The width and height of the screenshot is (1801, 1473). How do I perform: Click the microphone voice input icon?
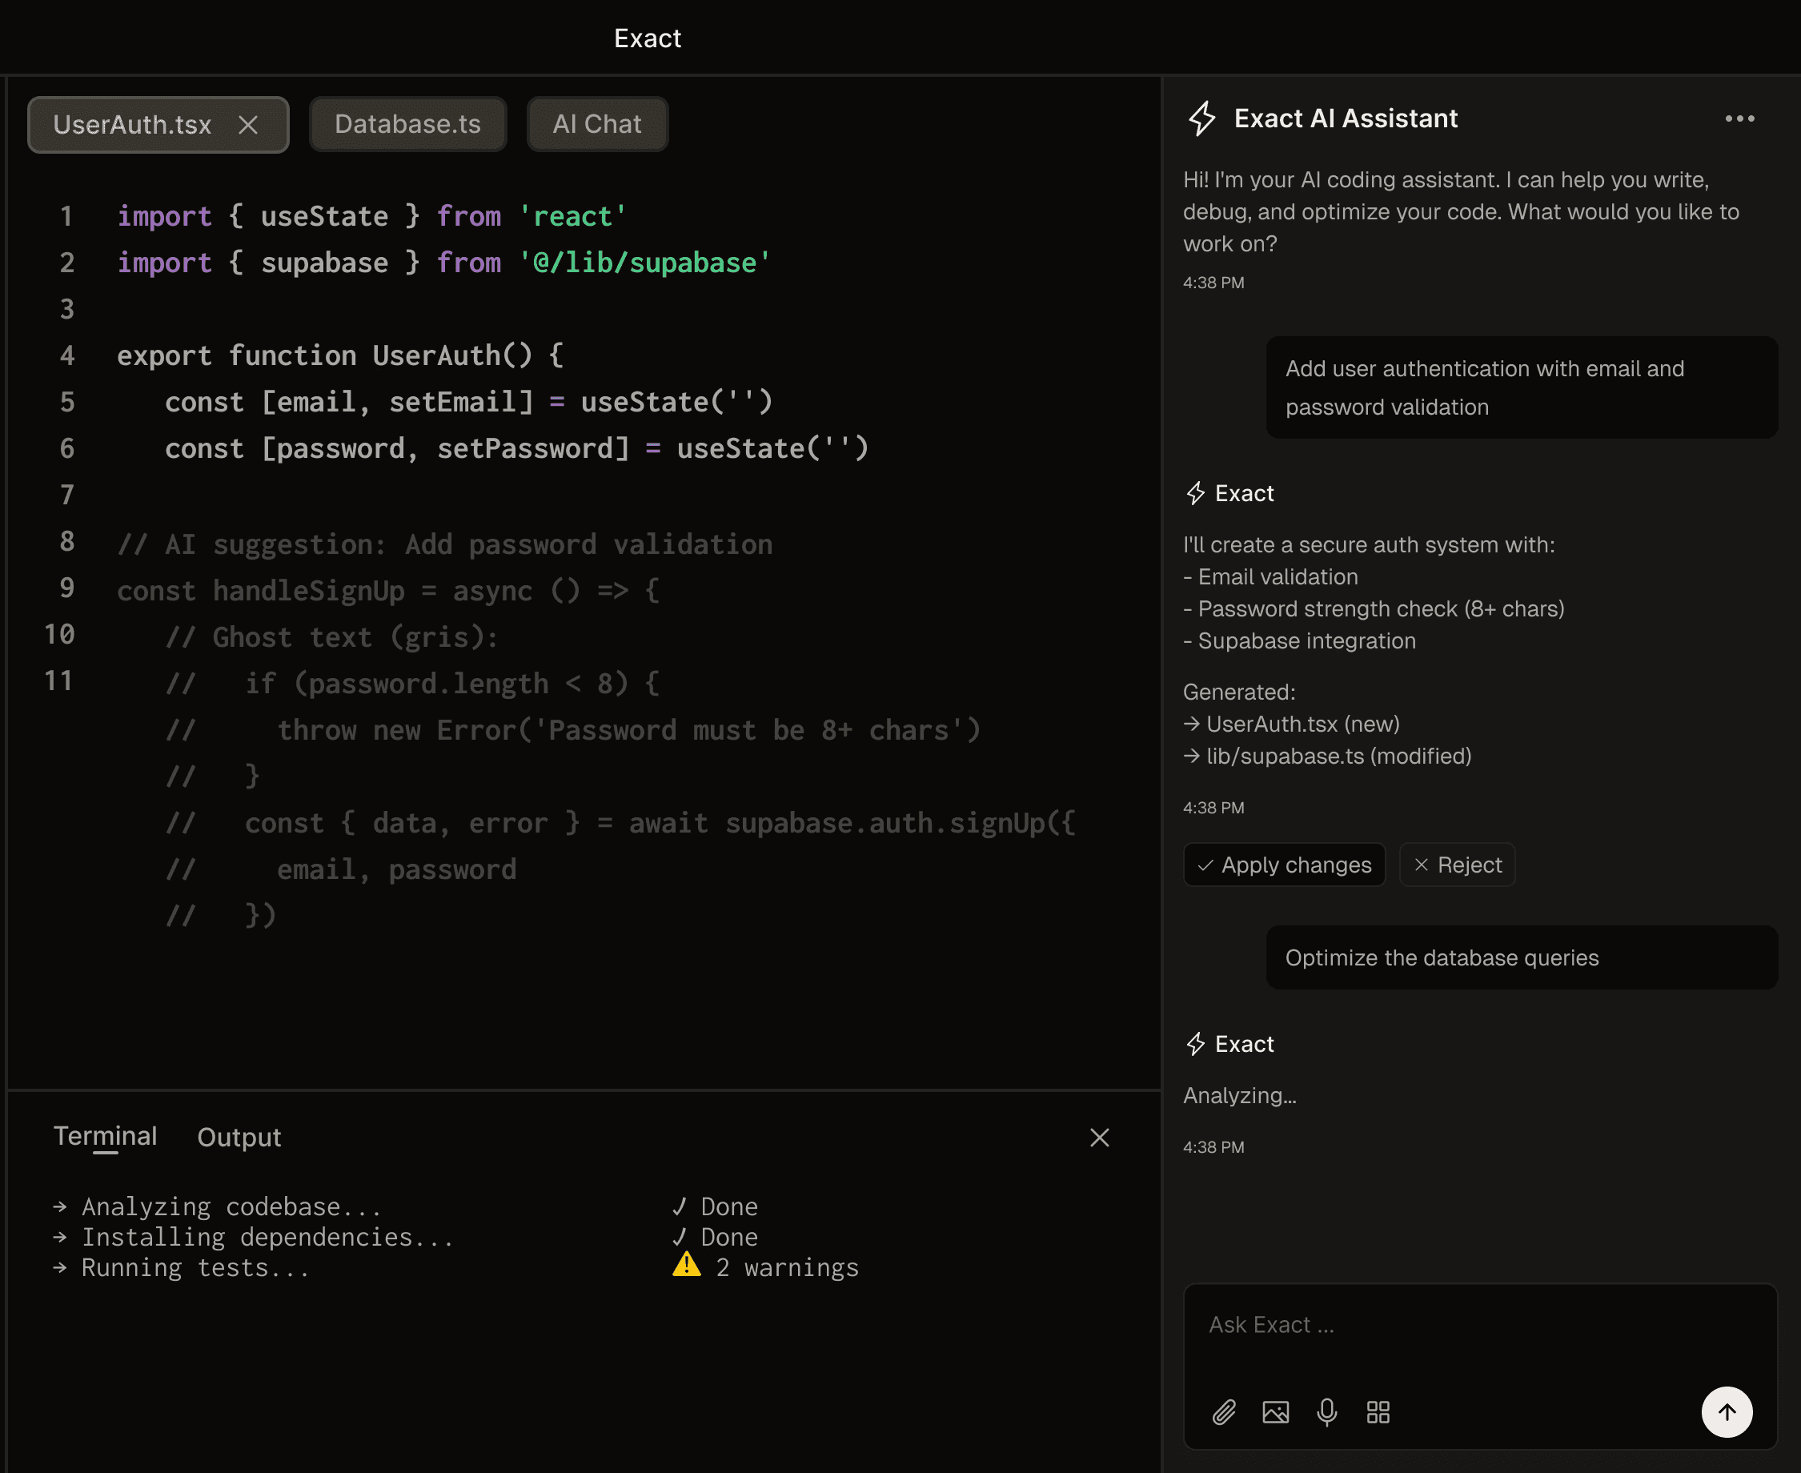1327,1412
